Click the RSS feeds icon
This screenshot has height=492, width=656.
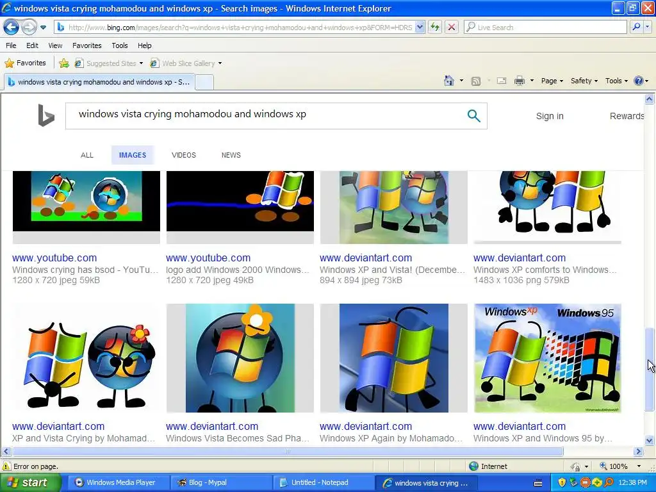pos(476,81)
